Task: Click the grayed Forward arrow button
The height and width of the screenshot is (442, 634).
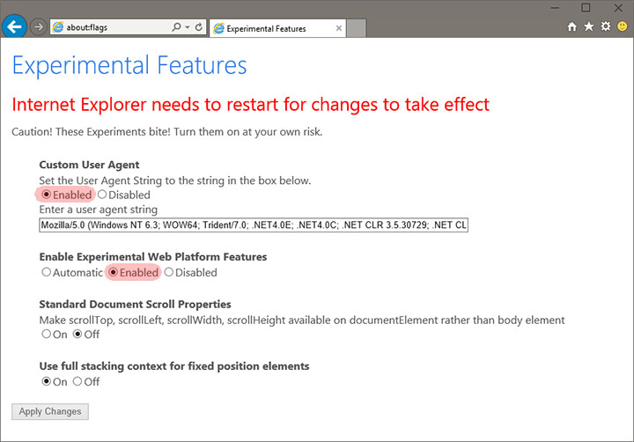Action: coord(38,27)
